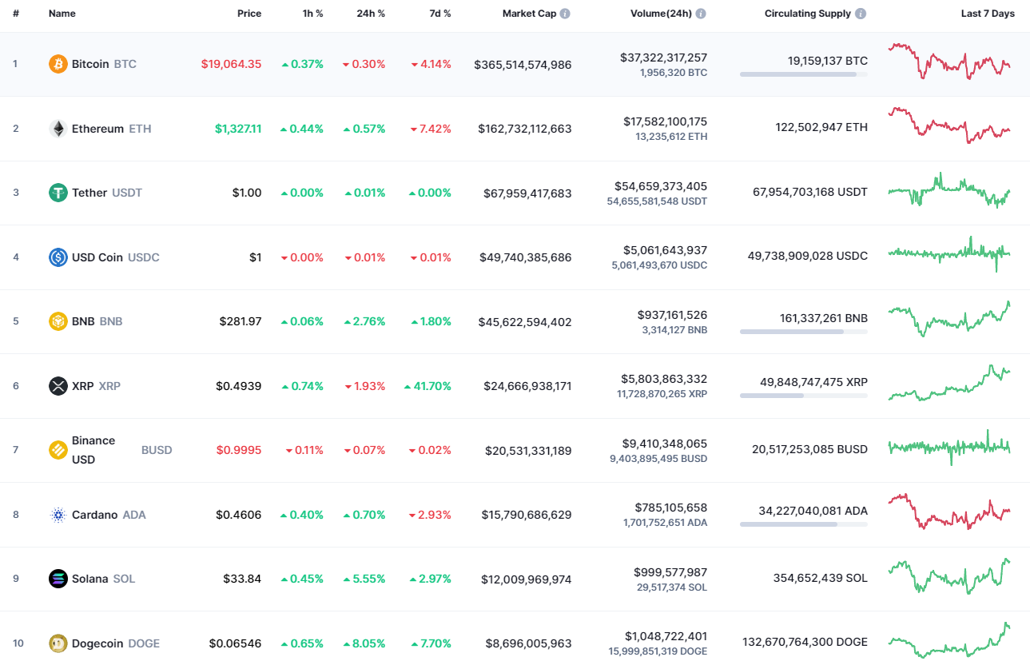Click BNB price $281.97
The height and width of the screenshot is (669, 1030).
(241, 321)
